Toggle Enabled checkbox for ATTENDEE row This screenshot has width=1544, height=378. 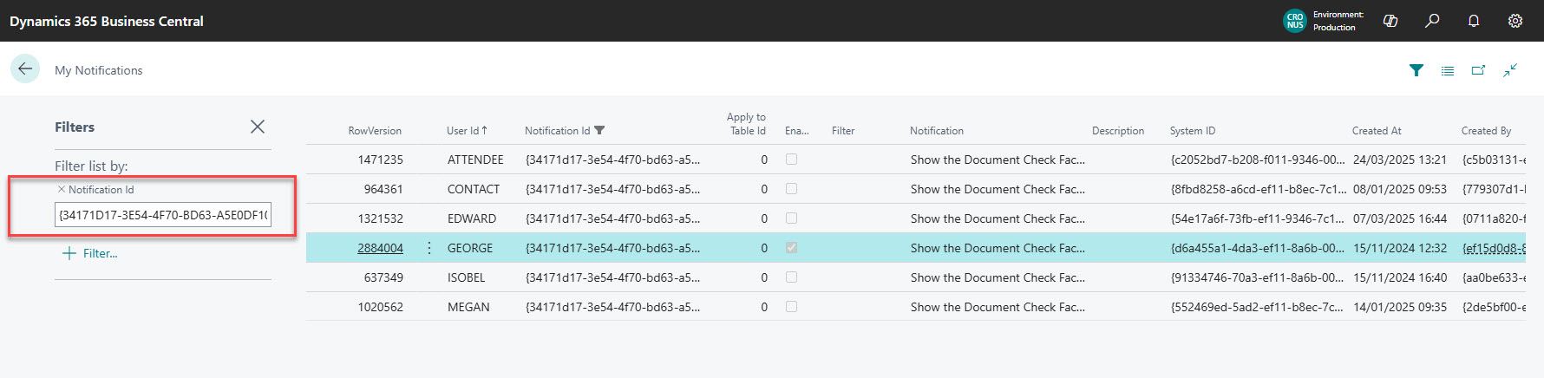[x=791, y=160]
